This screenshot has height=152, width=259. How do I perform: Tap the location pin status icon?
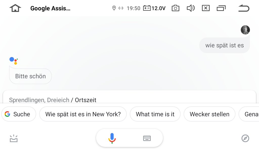coord(114,8)
